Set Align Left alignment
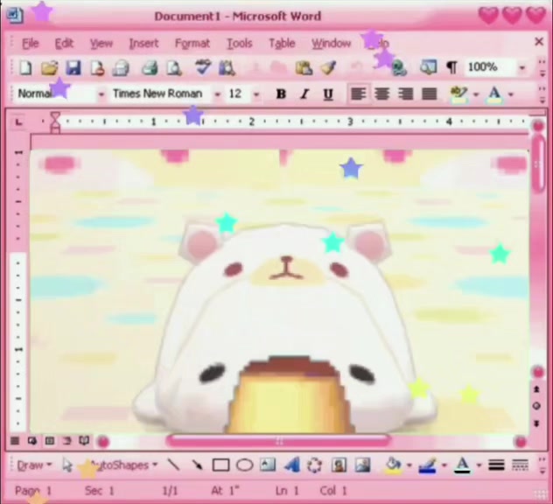 pyautogui.click(x=359, y=94)
